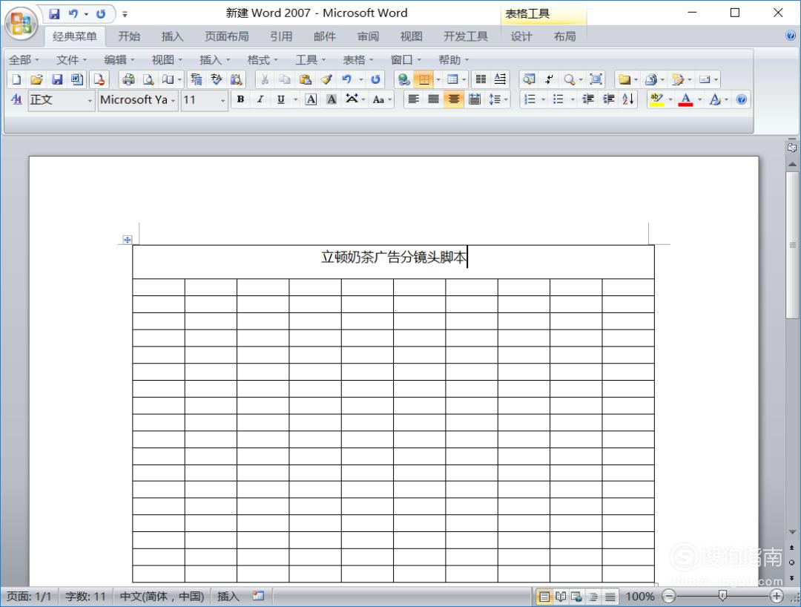Screen dimensions: 801x607
Task: Toggle character shading
Action: click(x=332, y=99)
